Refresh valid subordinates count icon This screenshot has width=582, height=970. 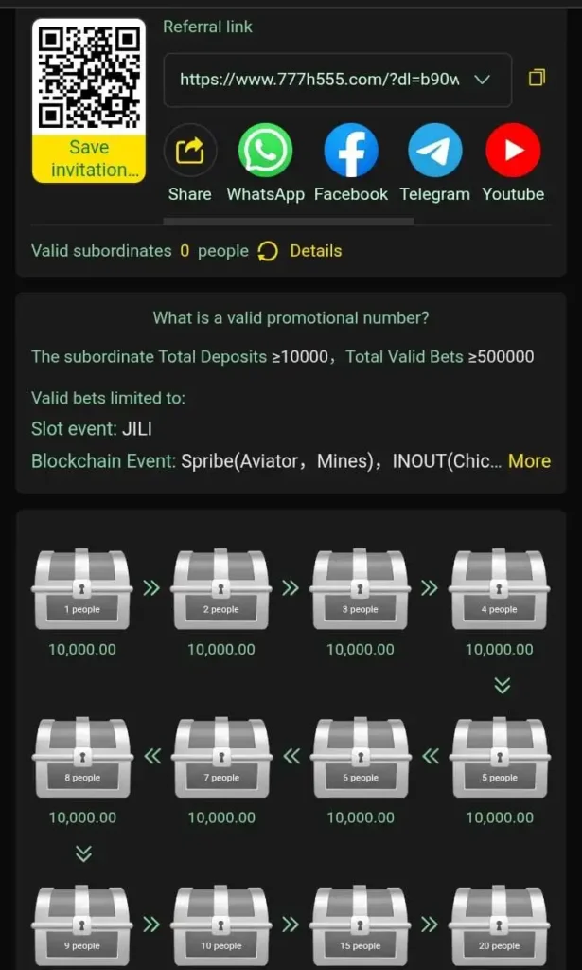click(x=268, y=251)
